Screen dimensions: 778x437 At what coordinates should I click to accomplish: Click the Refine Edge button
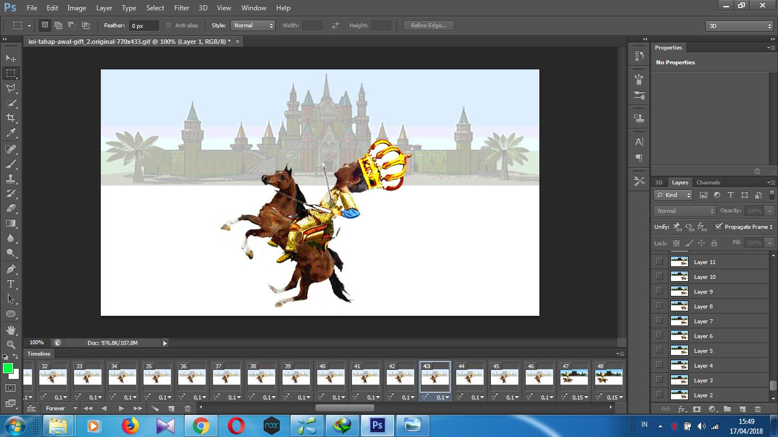429,26
